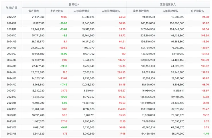This screenshot has height=138, width=212.
Task: Select the 2024/08 row label
Action: 11,48
